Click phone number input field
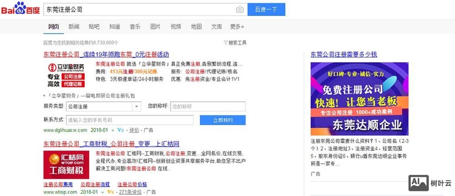Viewport: 455px width, 196px height. point(130,120)
